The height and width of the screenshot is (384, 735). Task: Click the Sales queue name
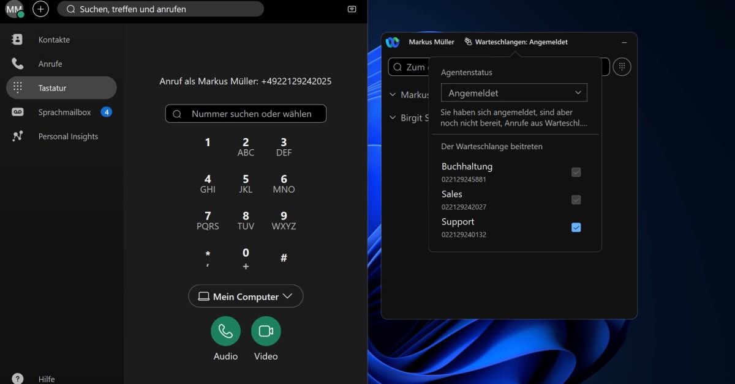452,194
